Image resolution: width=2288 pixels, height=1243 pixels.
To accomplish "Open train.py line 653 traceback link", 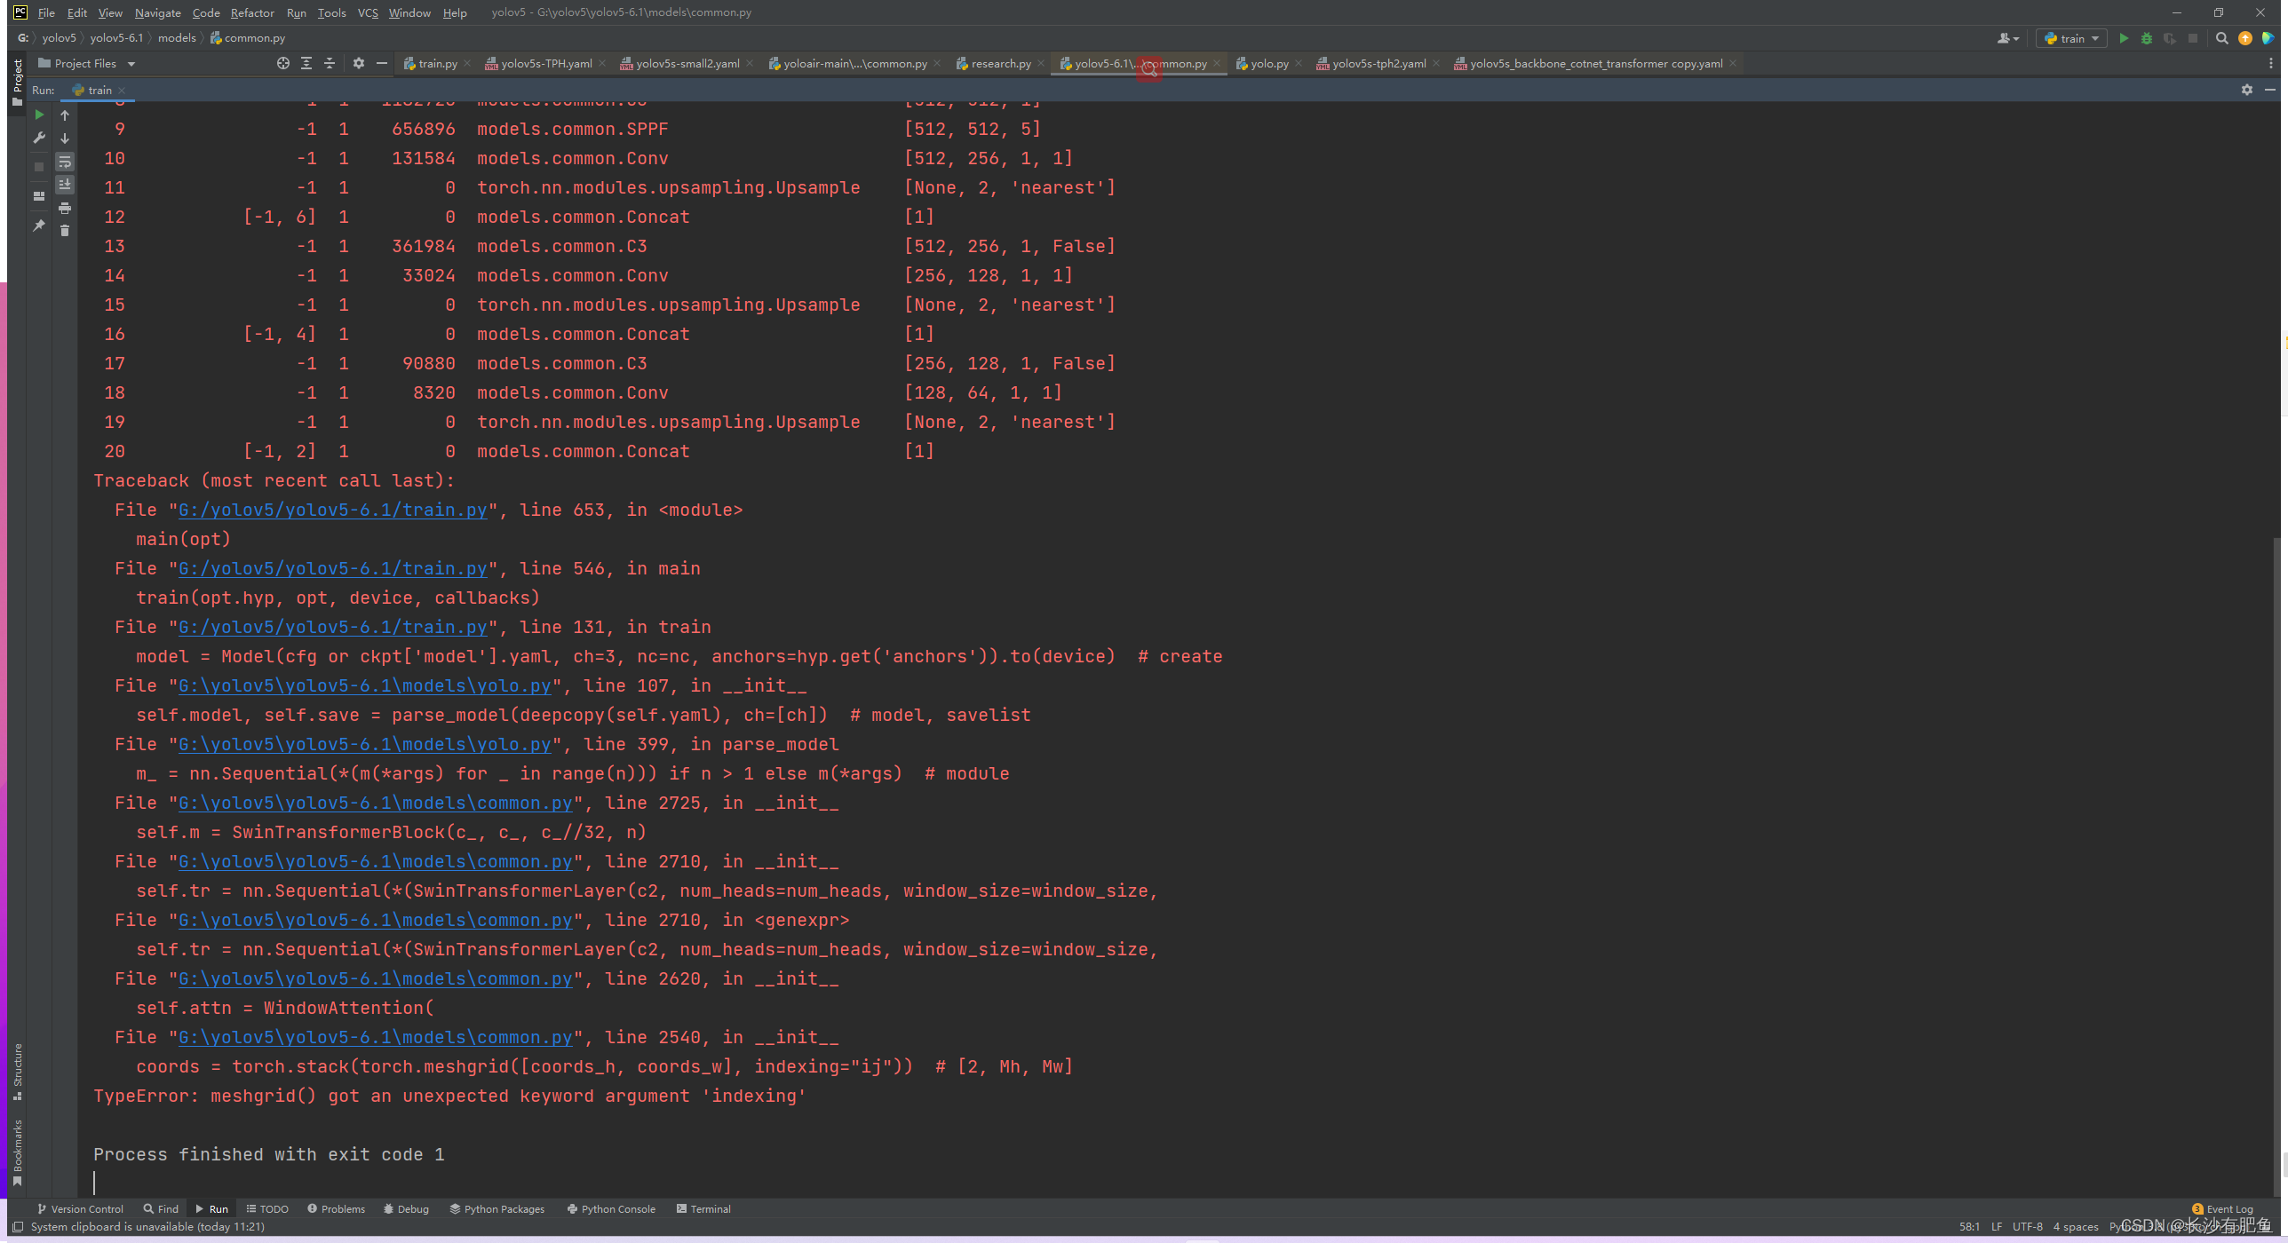I will 332,510.
